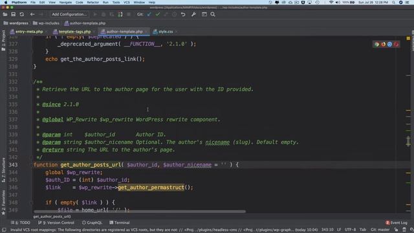
Task: Collapse the function fold marker at line 348
Action: (32, 203)
